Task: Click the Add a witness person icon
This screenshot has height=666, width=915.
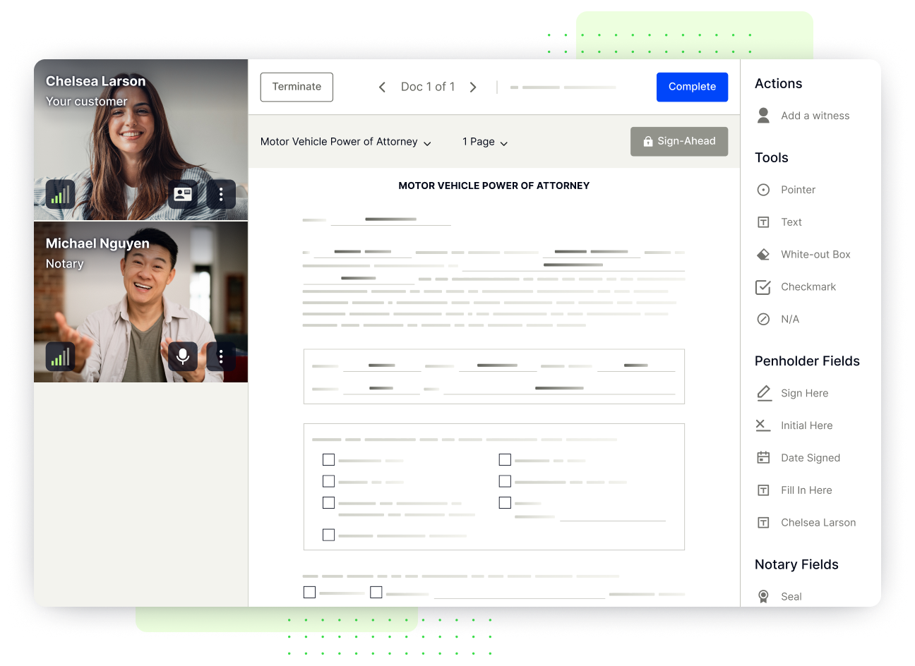Action: (763, 116)
